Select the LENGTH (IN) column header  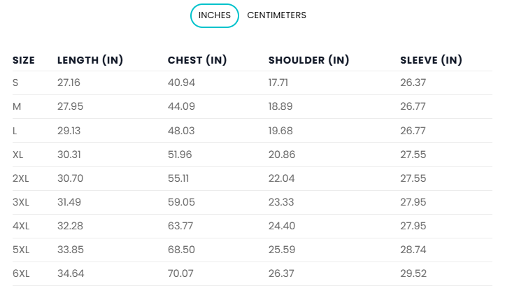tap(90, 60)
